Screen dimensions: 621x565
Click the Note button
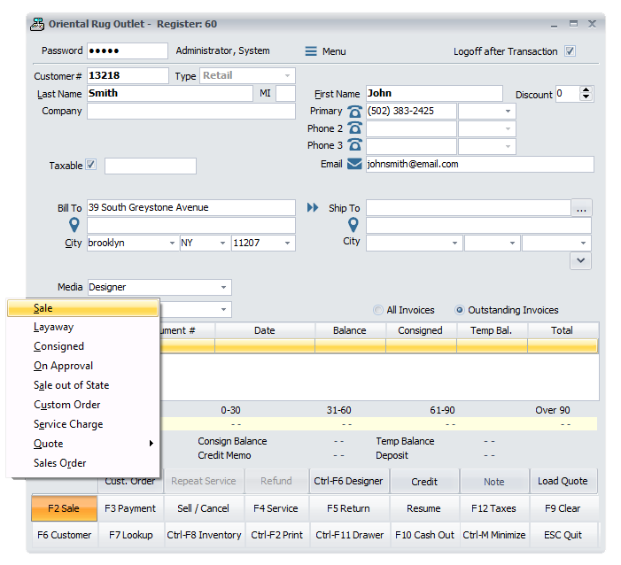tap(493, 481)
